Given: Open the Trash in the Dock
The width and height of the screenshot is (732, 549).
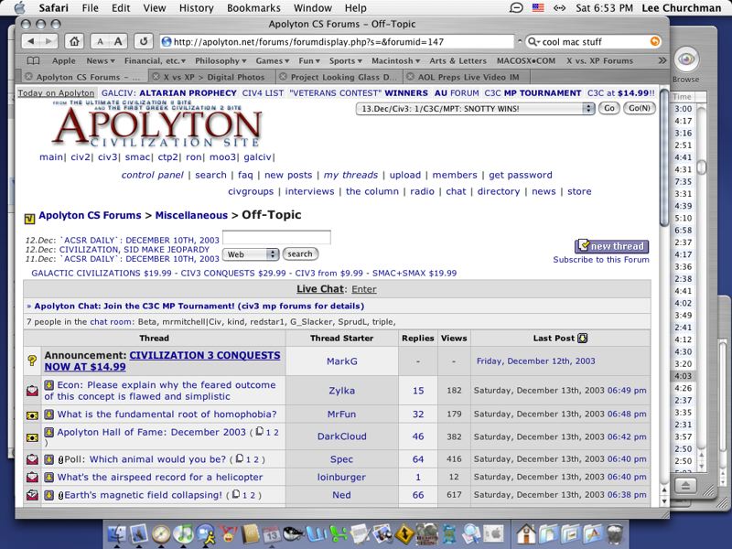Looking at the screenshot, I should coord(615,532).
